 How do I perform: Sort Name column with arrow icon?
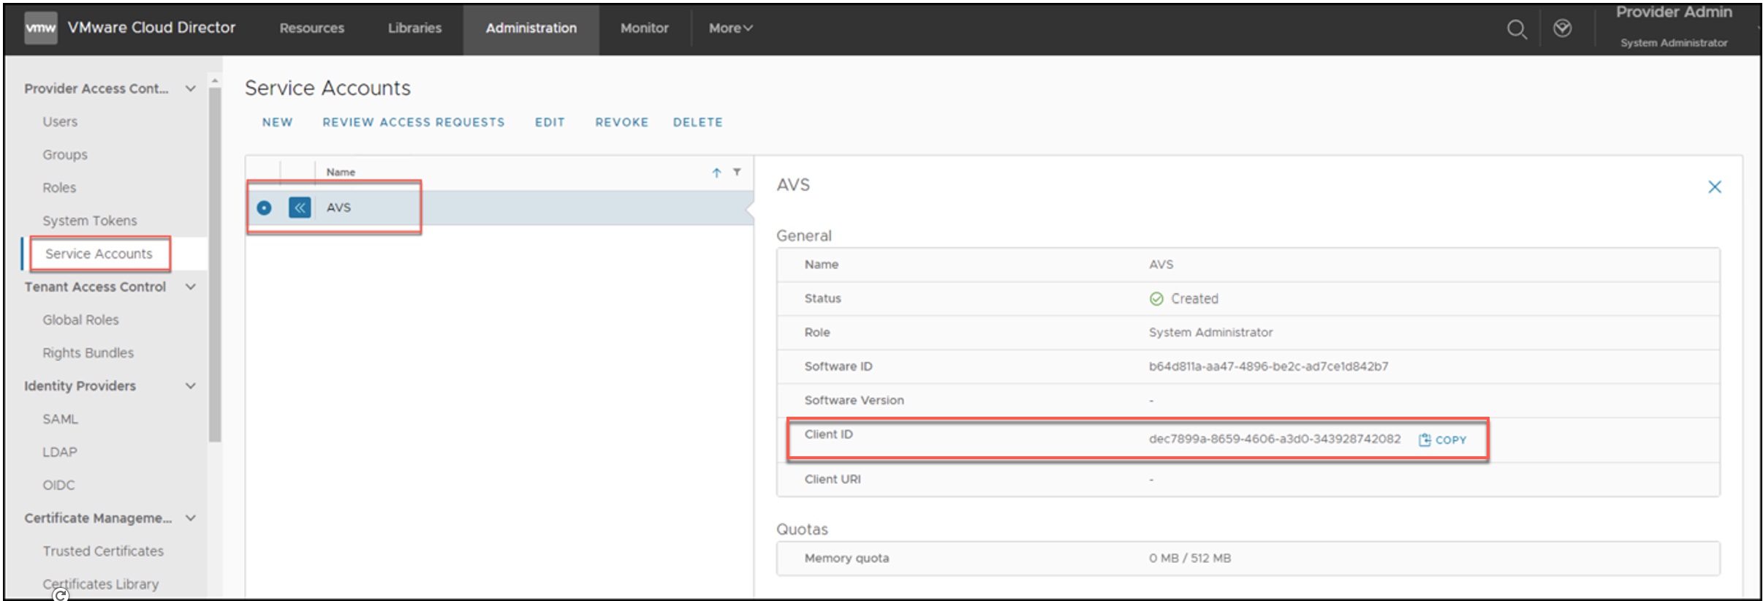[x=716, y=173]
